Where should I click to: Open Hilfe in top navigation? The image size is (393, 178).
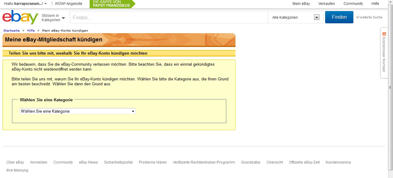coord(375,4)
